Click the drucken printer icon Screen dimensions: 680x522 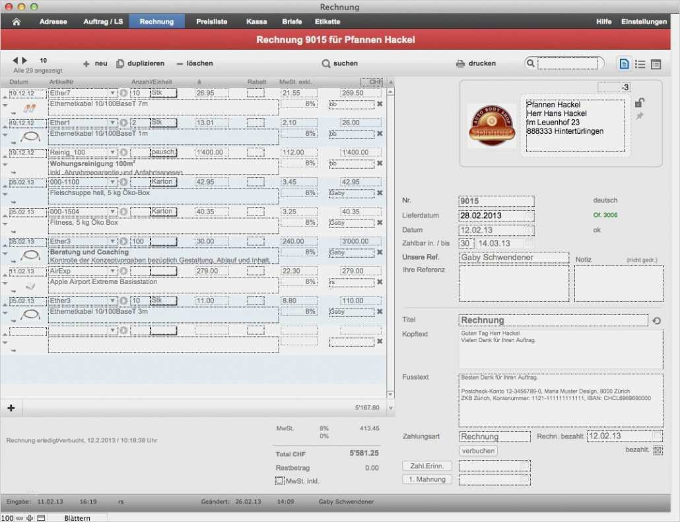[x=460, y=64]
